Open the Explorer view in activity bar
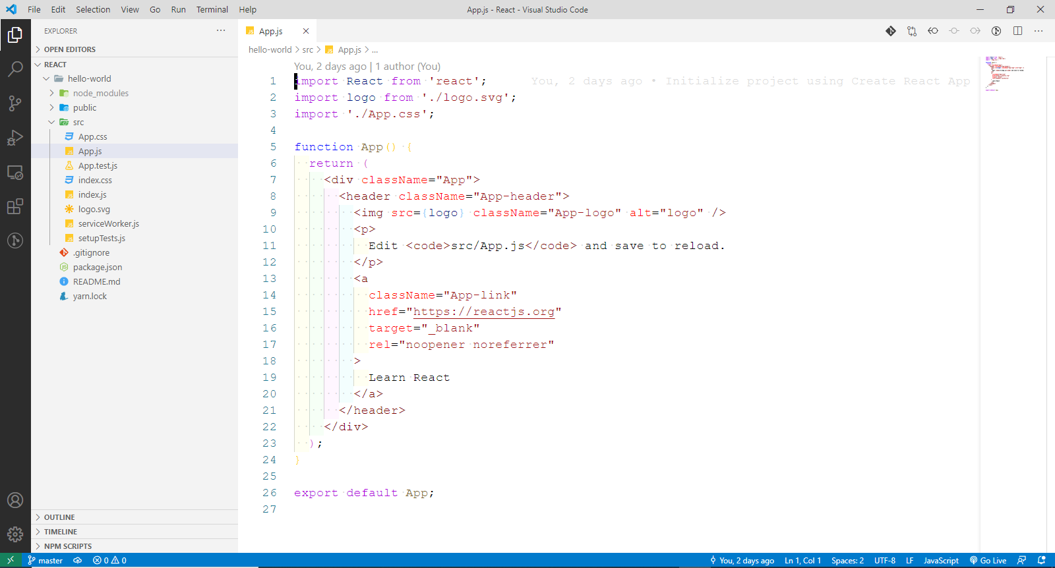 [15, 35]
